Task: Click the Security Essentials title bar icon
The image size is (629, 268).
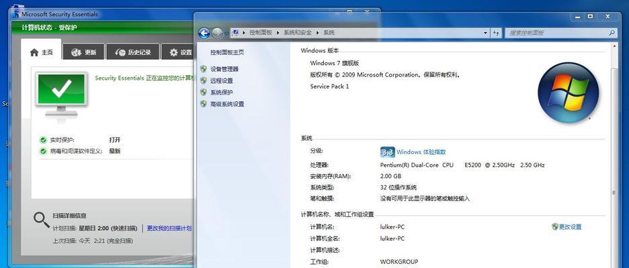Action: pos(15,13)
